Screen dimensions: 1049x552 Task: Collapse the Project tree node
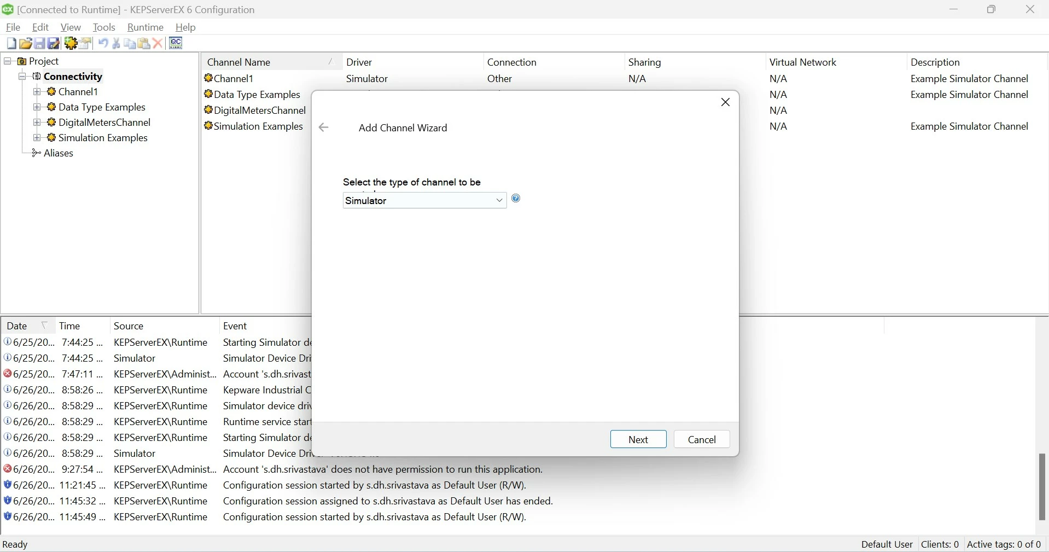[x=8, y=61]
